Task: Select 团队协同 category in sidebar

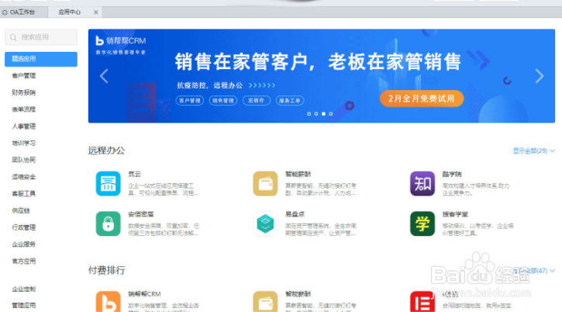Action: point(24,160)
